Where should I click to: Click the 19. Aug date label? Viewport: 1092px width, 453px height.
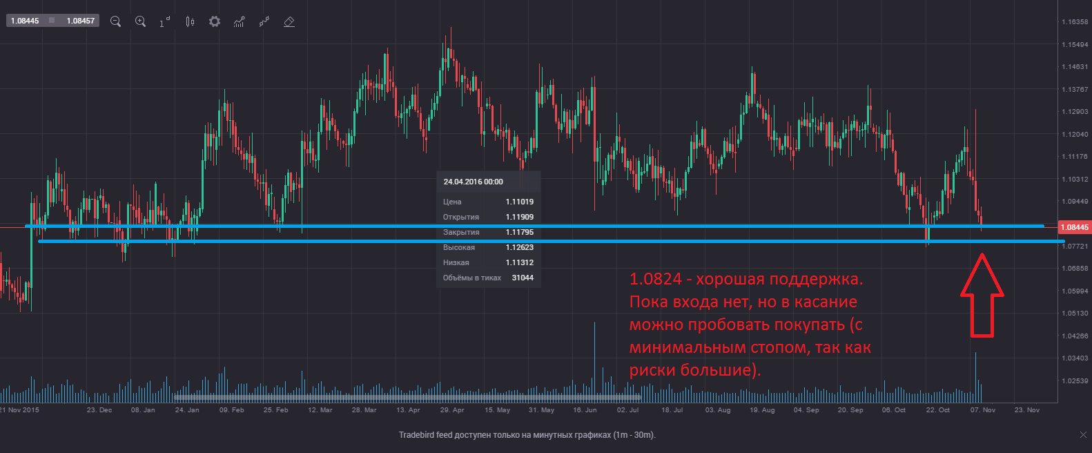pyautogui.click(x=762, y=410)
